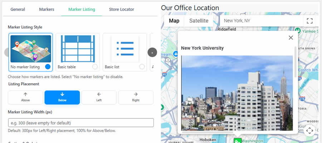Viewport: 322px width, 143px height.
Task: Switch the map to Satellite view
Action: [199, 21]
